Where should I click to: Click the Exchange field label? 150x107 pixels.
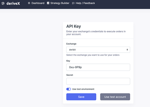pos(71,44)
